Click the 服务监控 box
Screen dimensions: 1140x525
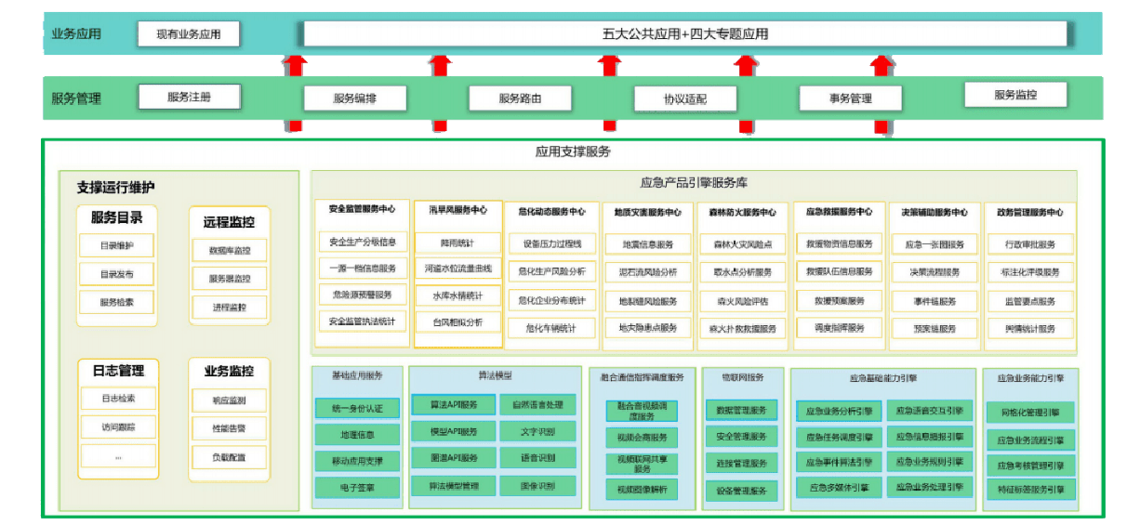[x=1014, y=95]
